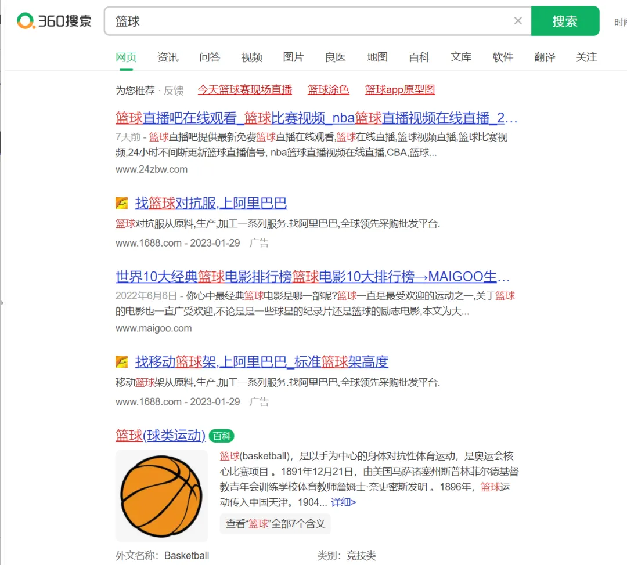Viewport: 627px width, 565px height.
Task: Click the 广告 label under 移动篮球架 result
Action: click(x=259, y=401)
